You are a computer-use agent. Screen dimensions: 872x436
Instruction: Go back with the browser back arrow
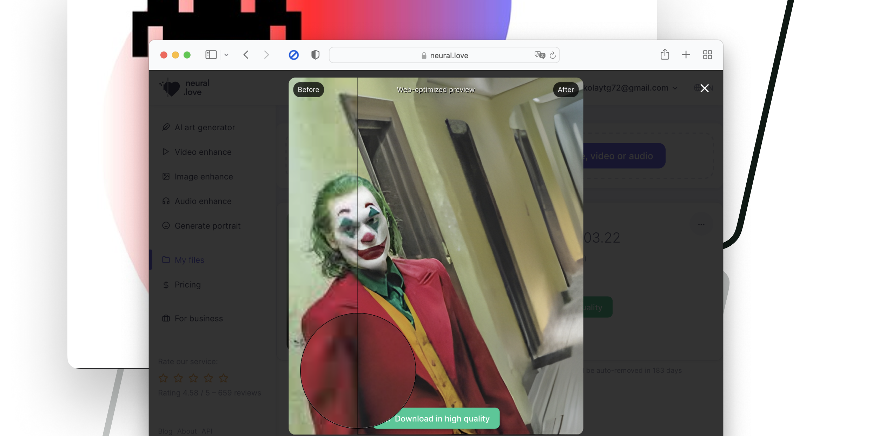pyautogui.click(x=246, y=55)
